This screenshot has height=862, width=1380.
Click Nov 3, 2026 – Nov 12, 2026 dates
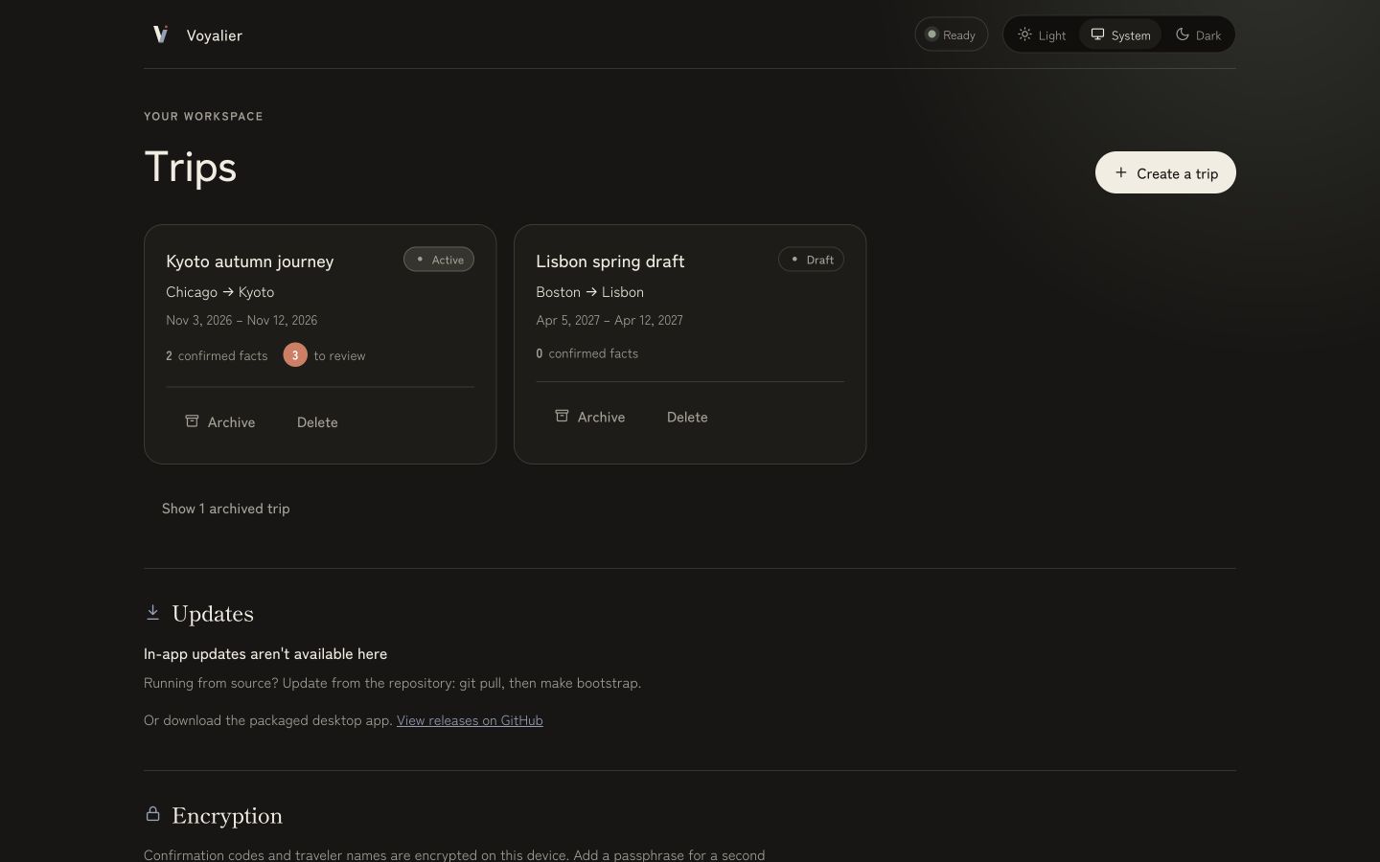click(x=241, y=320)
